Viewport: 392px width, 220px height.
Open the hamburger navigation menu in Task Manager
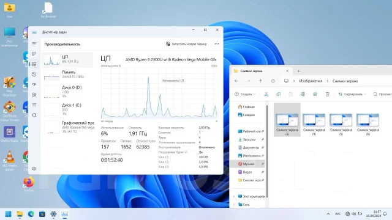(34, 43)
